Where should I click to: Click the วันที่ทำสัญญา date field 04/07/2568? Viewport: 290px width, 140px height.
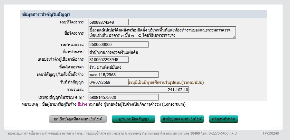point(108,82)
